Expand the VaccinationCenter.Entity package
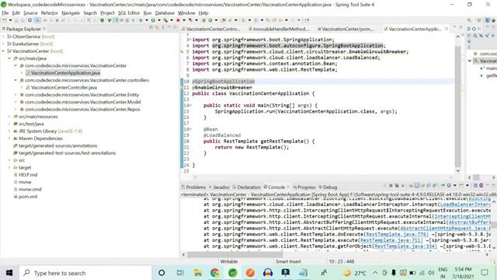The image size is (497, 280). [x=16, y=95]
